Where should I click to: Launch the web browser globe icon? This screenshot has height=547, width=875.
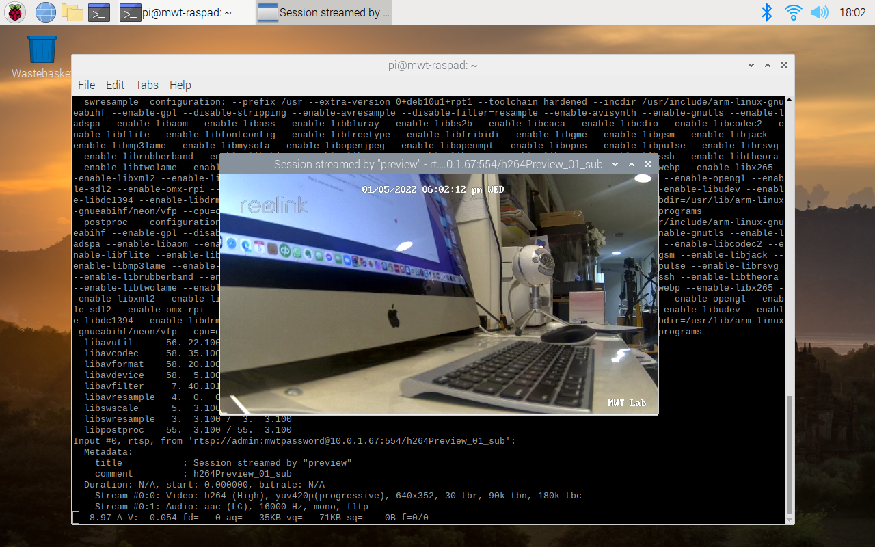[x=45, y=12]
